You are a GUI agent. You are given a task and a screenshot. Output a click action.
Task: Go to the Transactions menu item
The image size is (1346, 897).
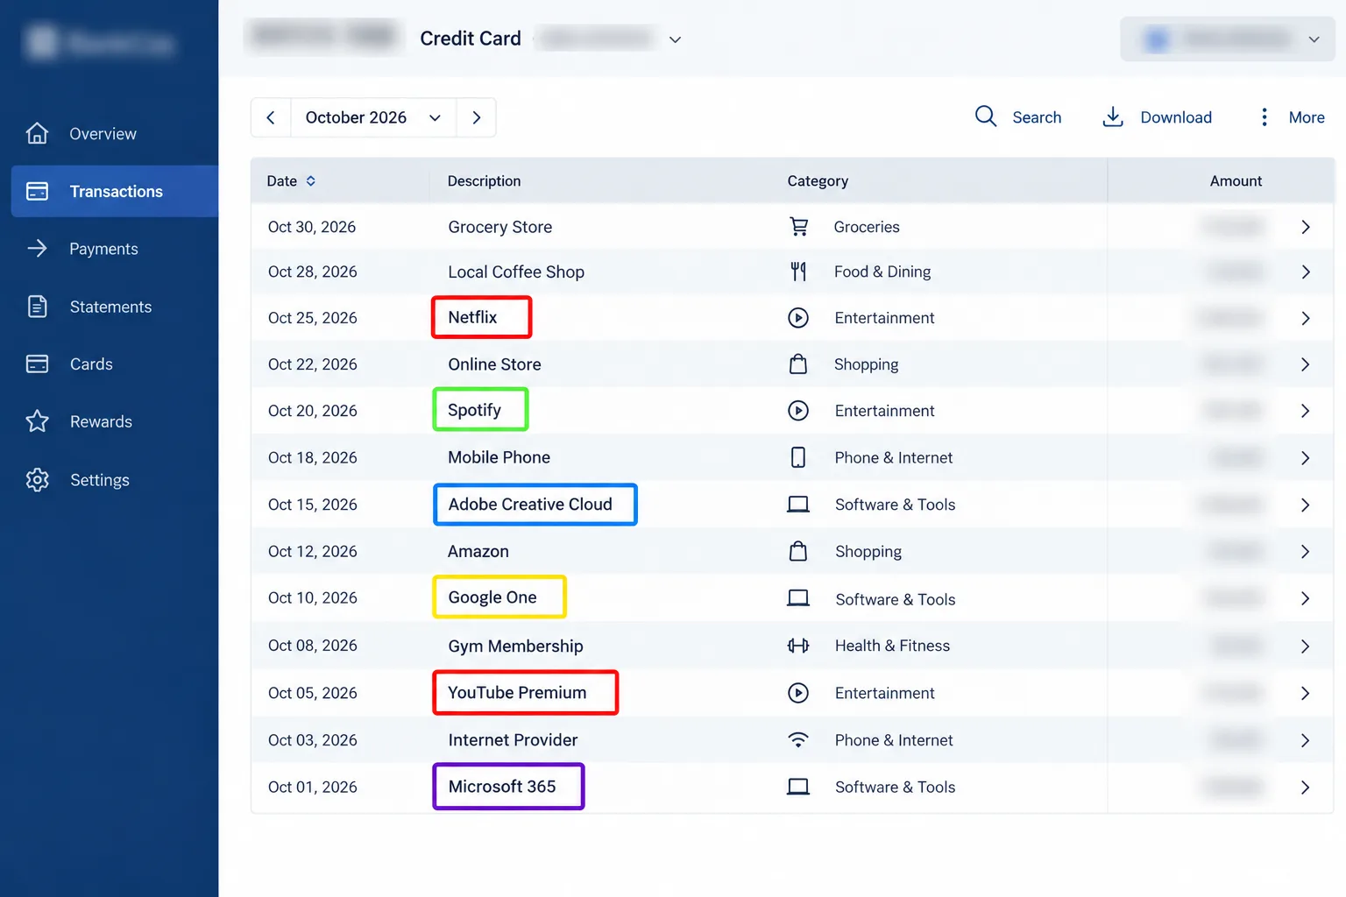click(x=115, y=191)
